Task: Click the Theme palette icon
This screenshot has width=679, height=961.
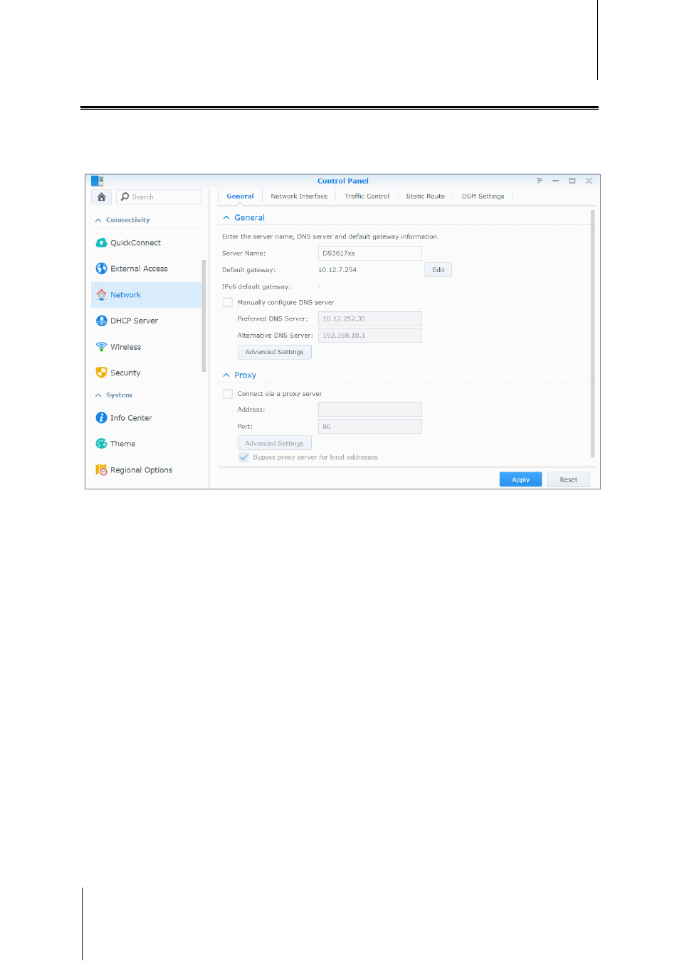Action: [101, 443]
